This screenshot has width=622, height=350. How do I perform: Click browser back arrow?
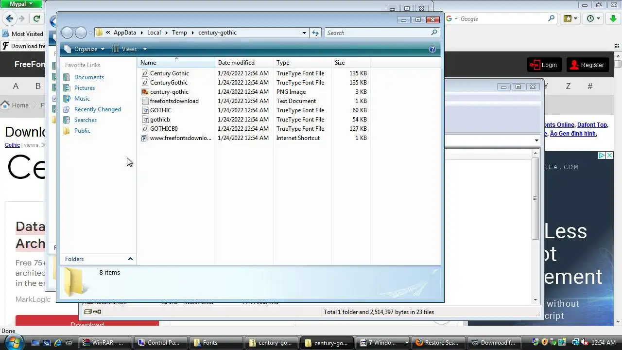click(9, 18)
